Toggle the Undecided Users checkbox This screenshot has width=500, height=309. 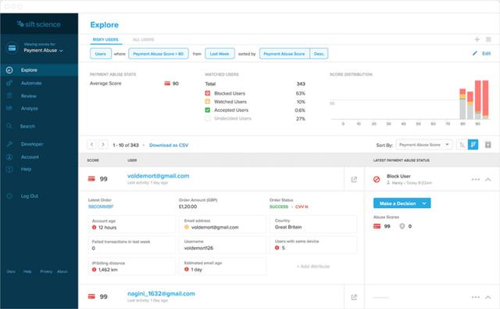(x=208, y=118)
